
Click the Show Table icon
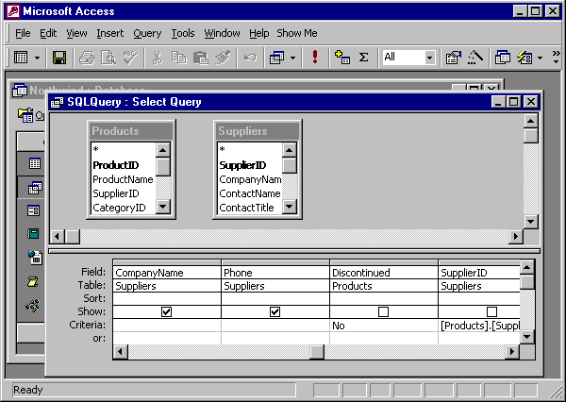tap(342, 58)
